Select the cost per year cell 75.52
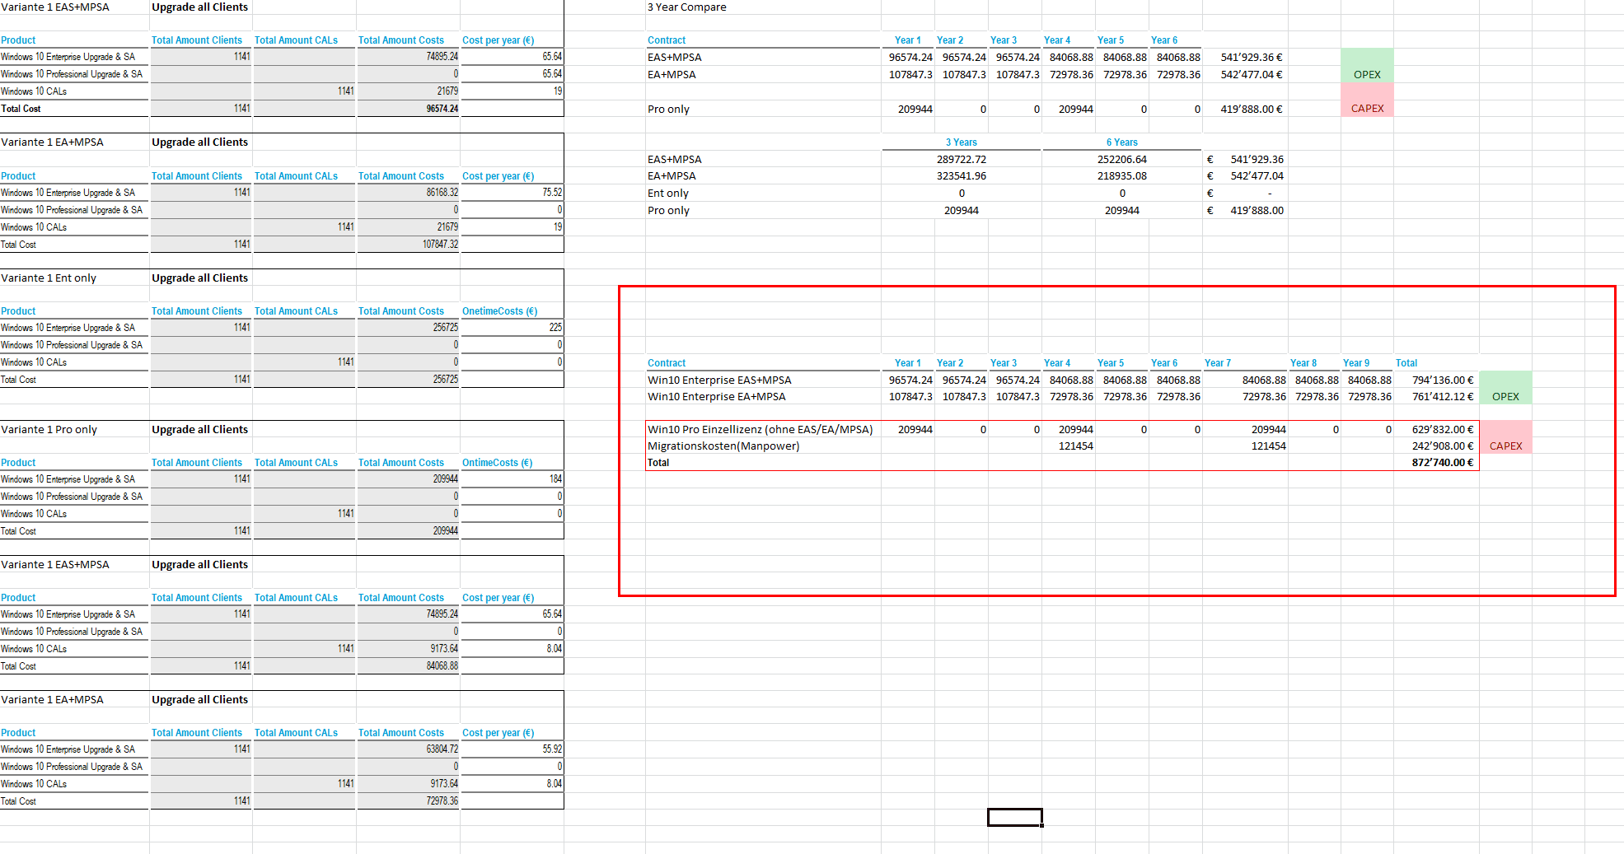This screenshot has width=1624, height=854. 512,193
